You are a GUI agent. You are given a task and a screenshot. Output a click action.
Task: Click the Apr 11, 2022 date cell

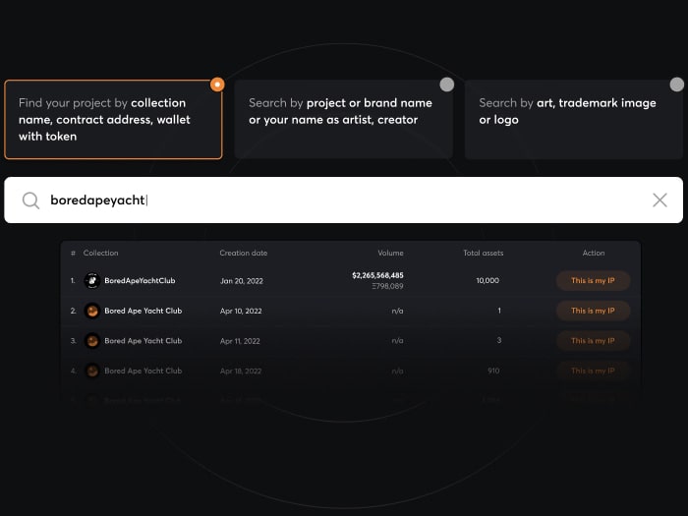[240, 341]
